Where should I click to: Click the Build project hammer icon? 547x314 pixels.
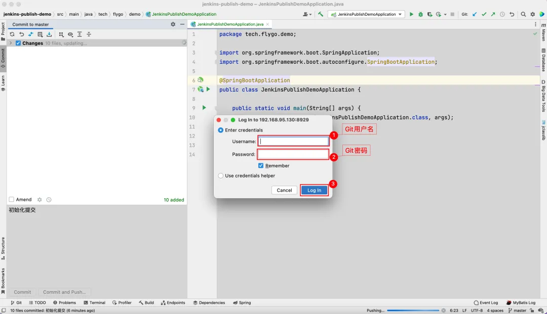click(320, 14)
